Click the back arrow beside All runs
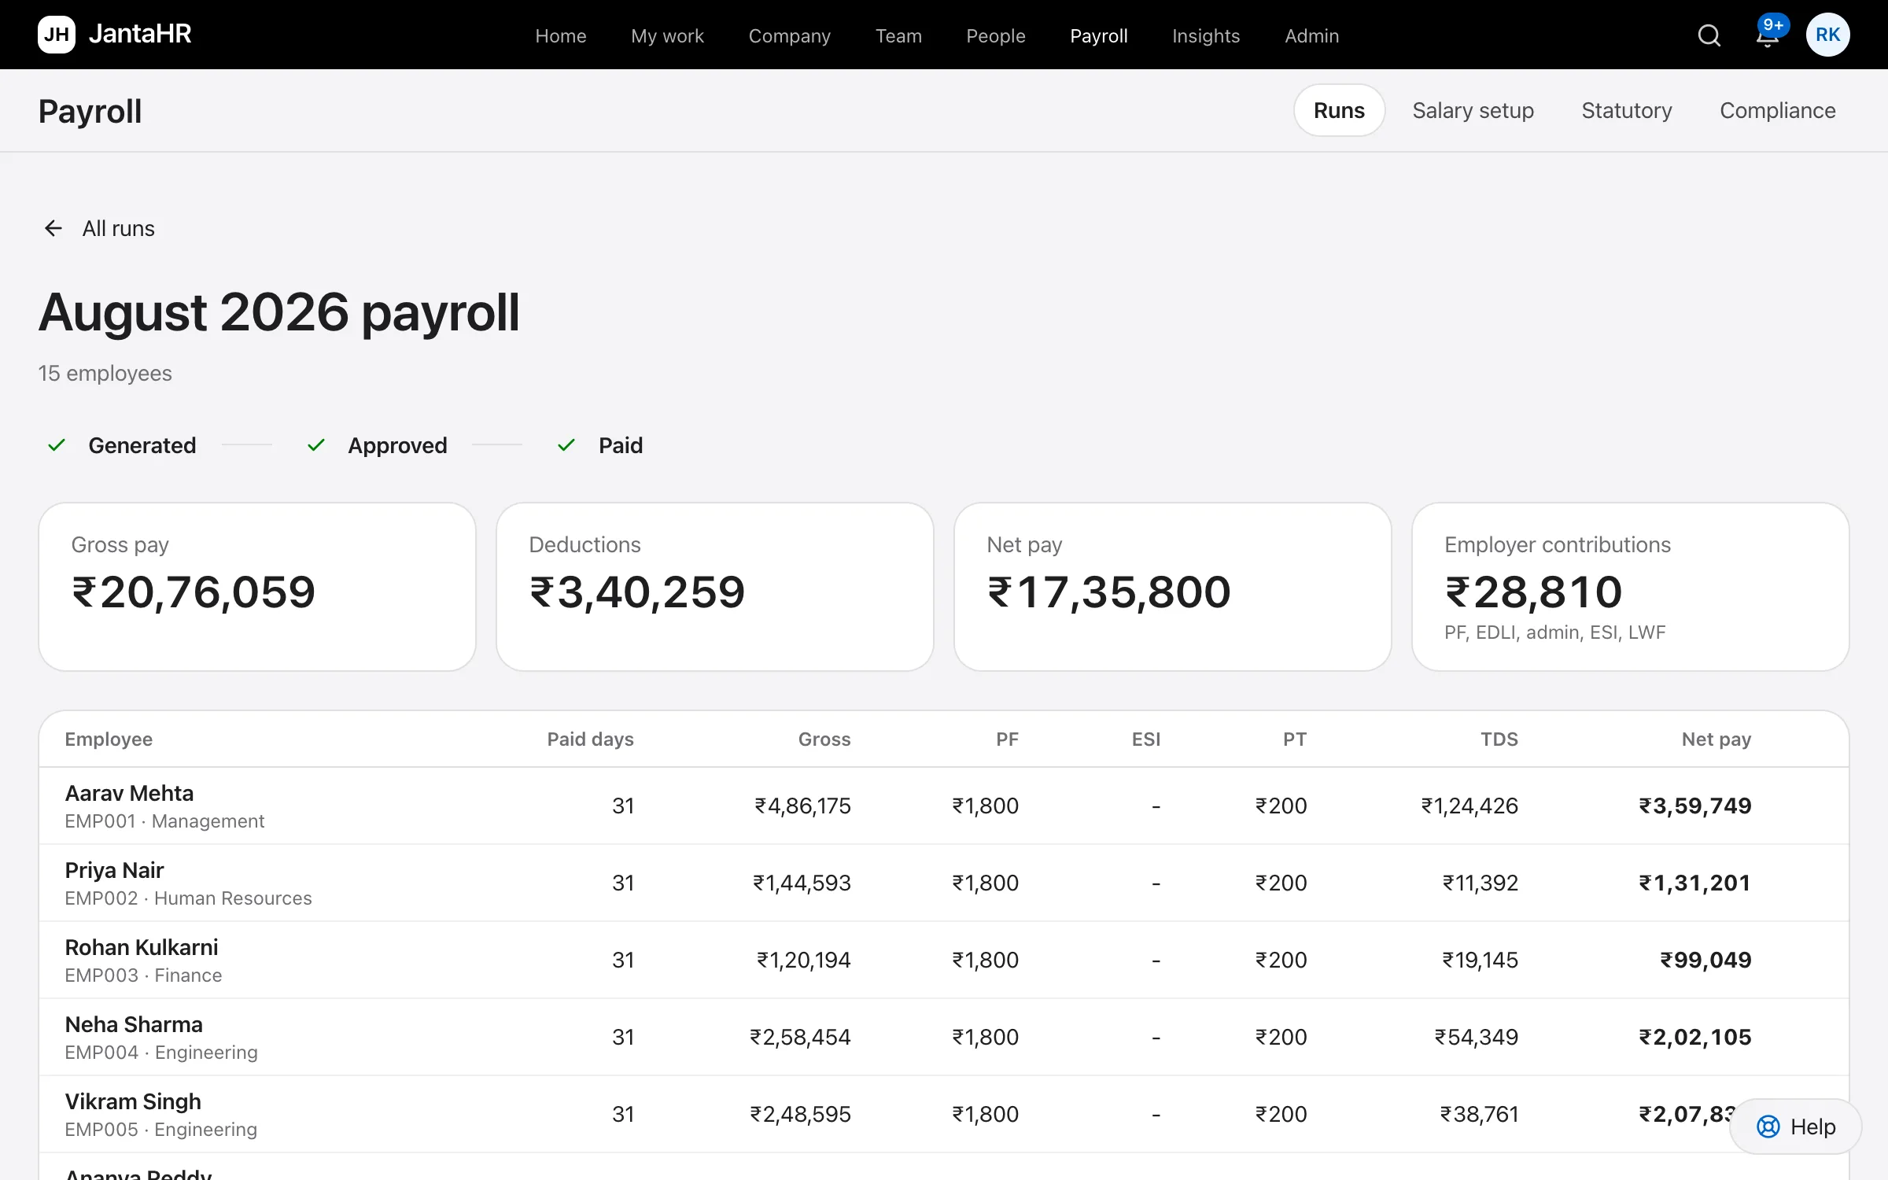Screen dimensions: 1888x1180 click(53, 228)
